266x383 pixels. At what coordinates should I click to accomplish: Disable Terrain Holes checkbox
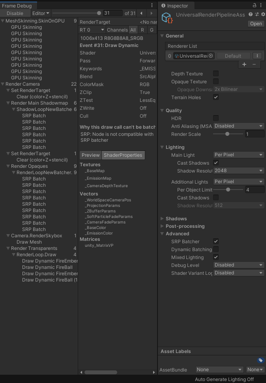(x=216, y=97)
